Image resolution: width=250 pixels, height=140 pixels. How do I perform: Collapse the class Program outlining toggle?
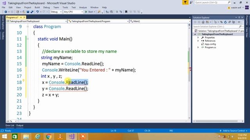click(x=28, y=26)
